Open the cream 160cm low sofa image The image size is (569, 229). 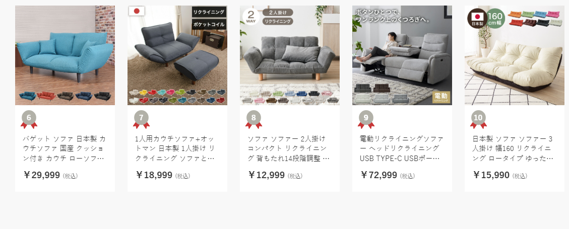coord(515,55)
